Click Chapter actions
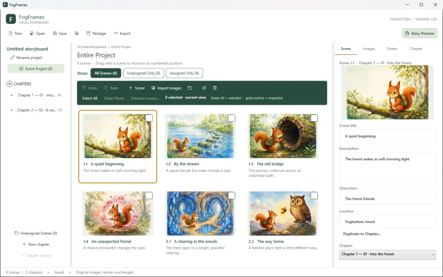443x277 pixels. pyautogui.click(x=36, y=255)
